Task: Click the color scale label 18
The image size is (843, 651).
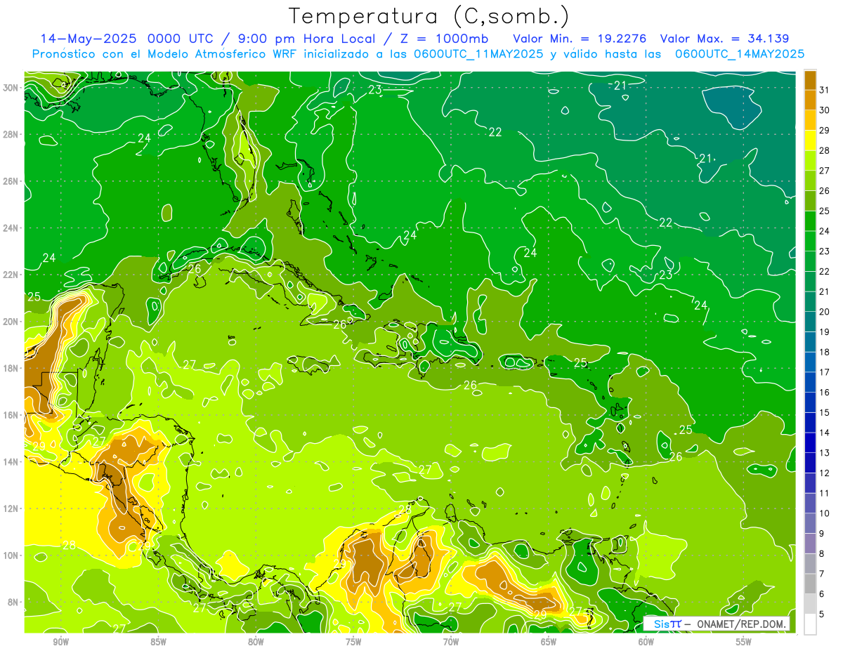Action: [824, 352]
